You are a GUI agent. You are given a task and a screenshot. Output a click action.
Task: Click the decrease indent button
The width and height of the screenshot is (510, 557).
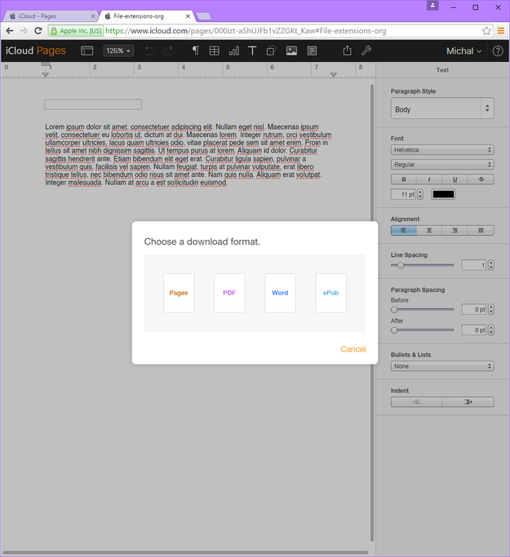point(416,402)
